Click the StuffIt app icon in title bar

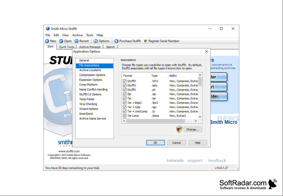[48, 29]
